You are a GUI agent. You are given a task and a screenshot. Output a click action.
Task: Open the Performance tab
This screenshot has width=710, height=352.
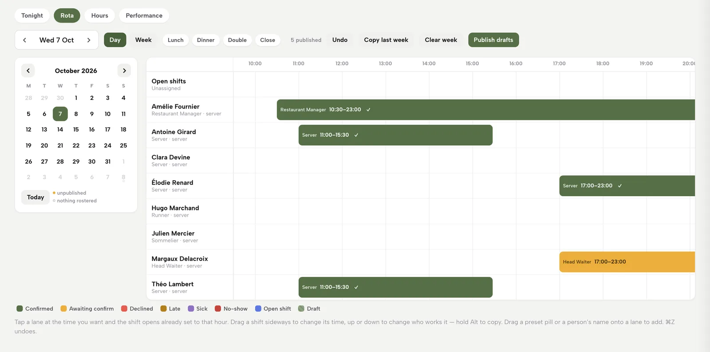[x=144, y=16]
